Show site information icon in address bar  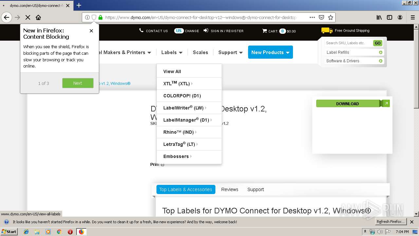click(87, 17)
